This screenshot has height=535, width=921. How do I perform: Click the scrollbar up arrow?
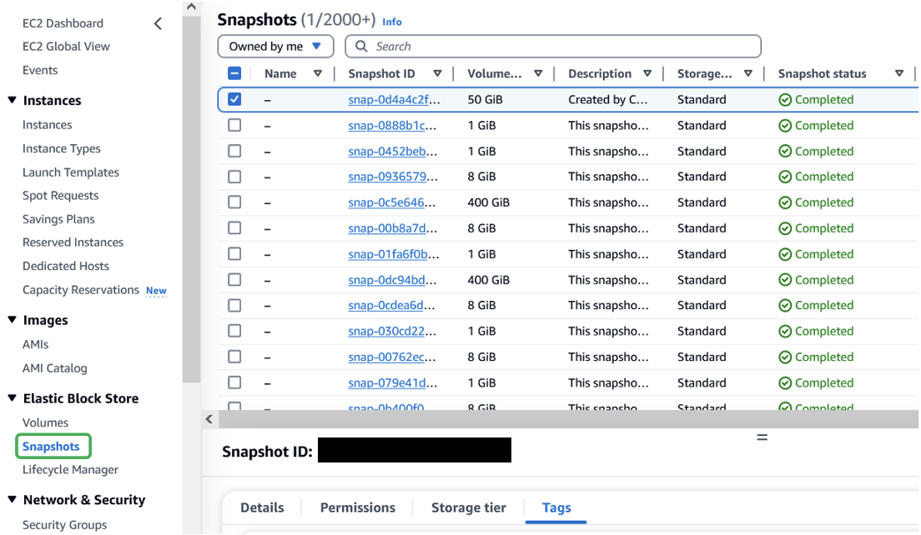point(191,7)
